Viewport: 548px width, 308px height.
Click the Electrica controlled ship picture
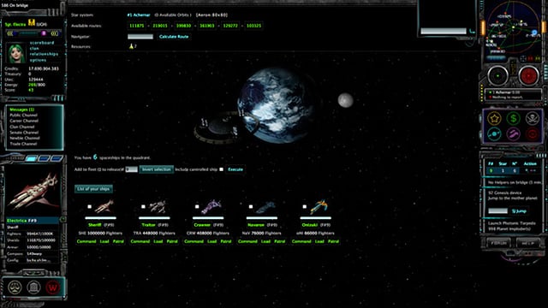34,190
